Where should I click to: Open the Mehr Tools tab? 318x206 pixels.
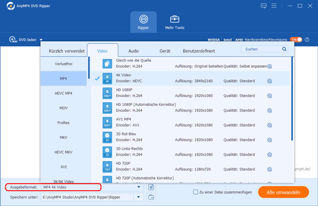click(x=174, y=22)
